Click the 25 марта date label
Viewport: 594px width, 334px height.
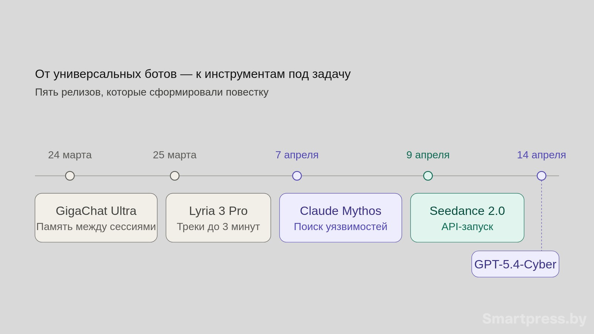(174, 155)
